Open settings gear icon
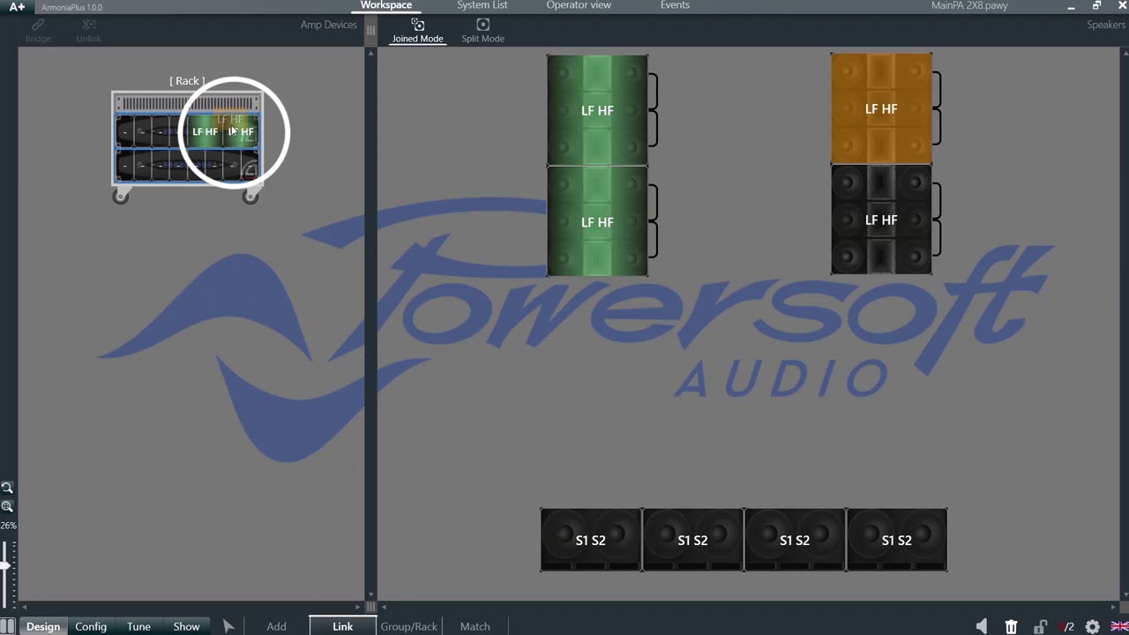This screenshot has height=635, width=1129. pos(1093,626)
